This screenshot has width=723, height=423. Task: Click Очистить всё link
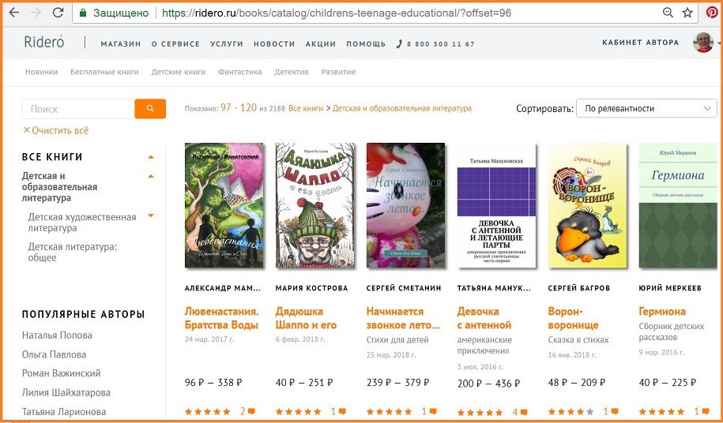click(56, 131)
